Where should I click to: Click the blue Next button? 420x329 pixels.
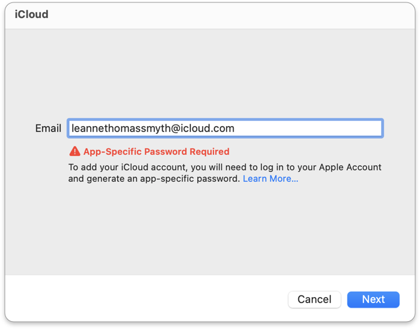373,300
